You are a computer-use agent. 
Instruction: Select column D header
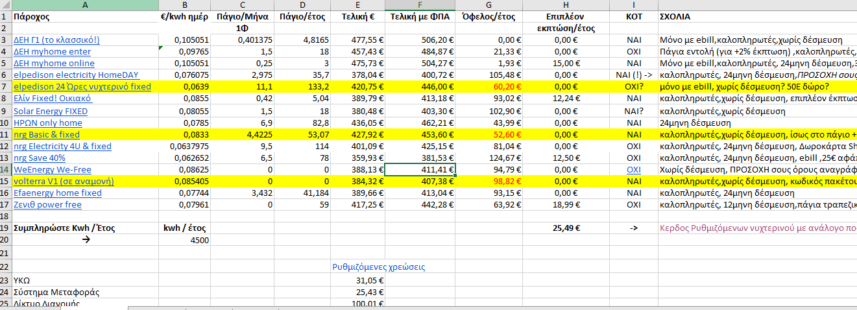coord(302,5)
